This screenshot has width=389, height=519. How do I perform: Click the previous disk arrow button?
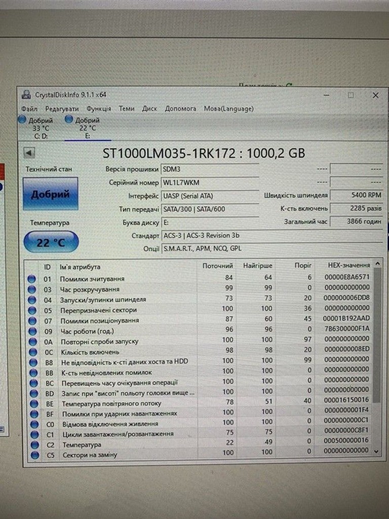pos(29,153)
